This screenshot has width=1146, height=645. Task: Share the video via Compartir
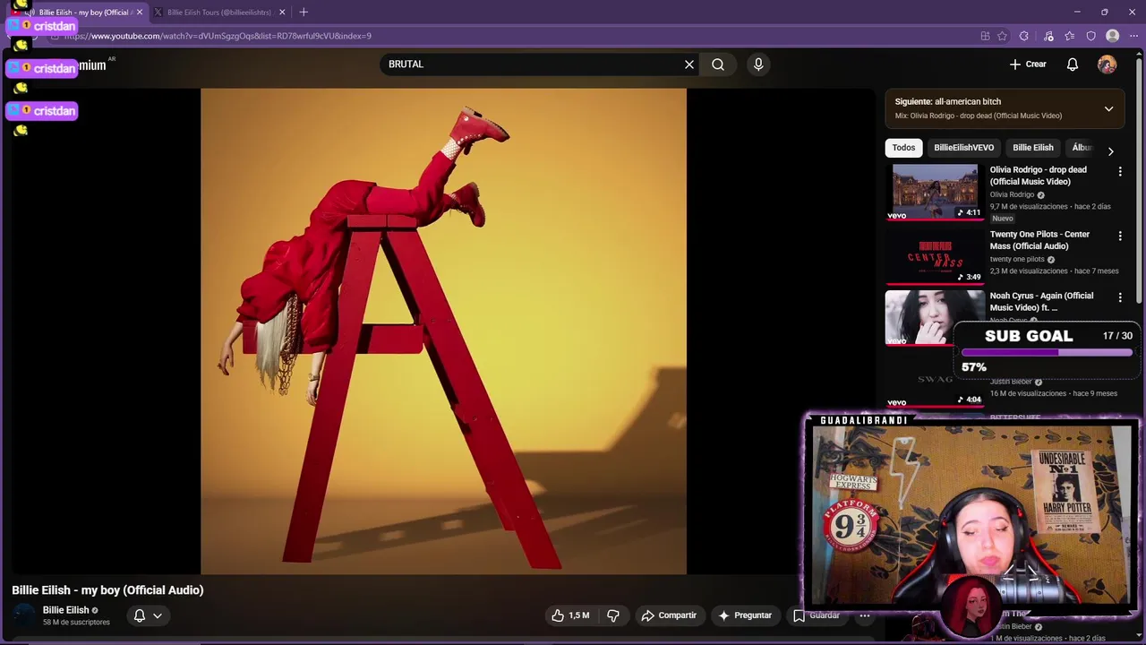click(x=669, y=615)
